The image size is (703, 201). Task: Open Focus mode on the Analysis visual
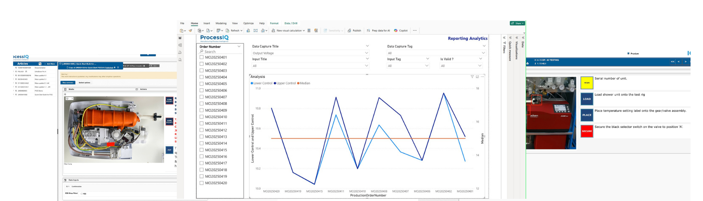pos(477,77)
